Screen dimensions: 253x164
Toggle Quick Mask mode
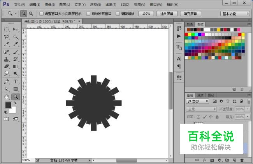click(6, 119)
